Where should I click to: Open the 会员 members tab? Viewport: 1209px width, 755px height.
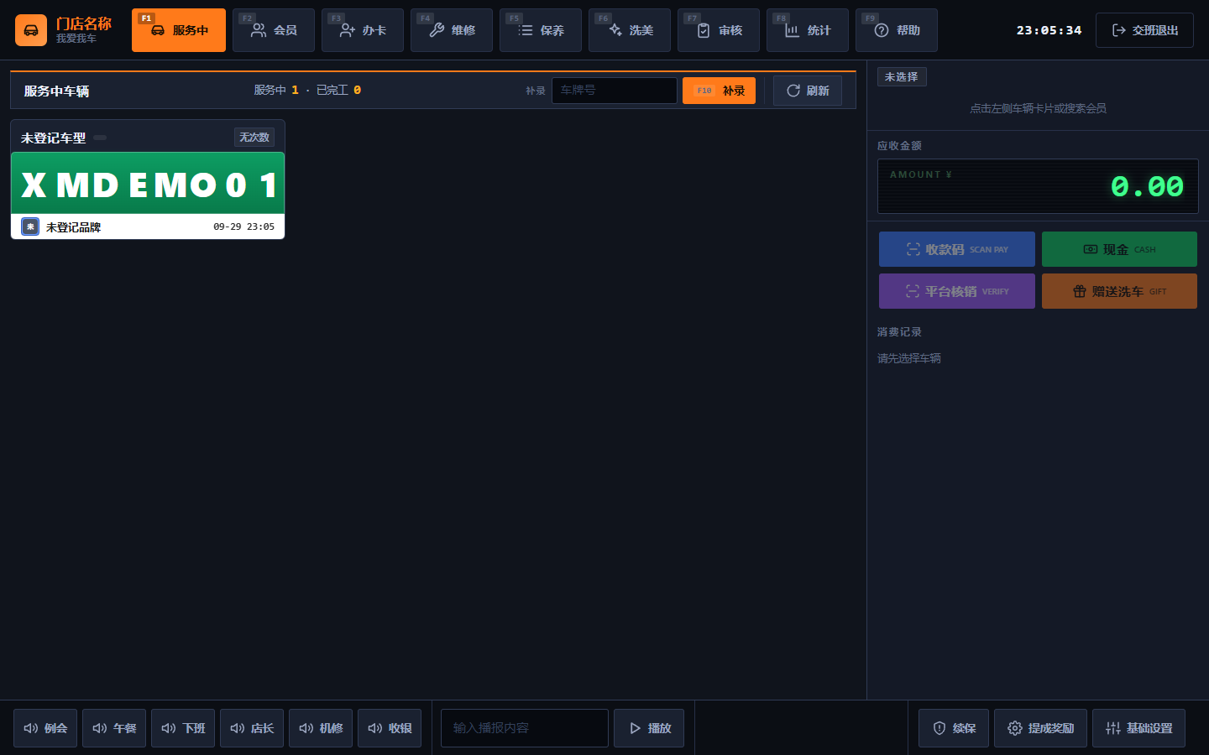274,30
